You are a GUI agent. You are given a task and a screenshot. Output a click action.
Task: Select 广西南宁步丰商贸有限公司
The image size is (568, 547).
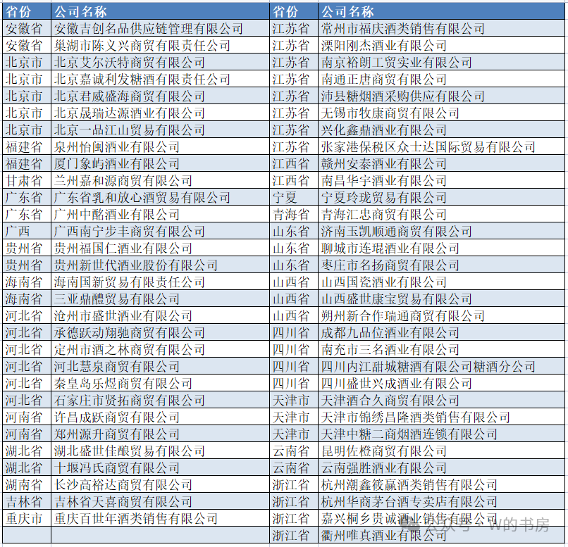[x=160, y=231]
